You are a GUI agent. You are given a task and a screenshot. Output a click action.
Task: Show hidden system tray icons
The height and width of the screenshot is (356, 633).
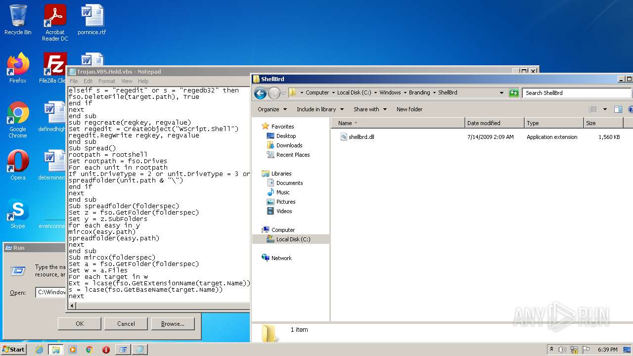tap(551, 350)
